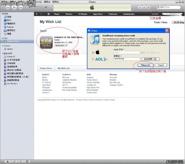Open dropdown arrow beside $9.99 BUY
The height and width of the screenshot is (164, 185).
pyautogui.click(x=67, y=45)
